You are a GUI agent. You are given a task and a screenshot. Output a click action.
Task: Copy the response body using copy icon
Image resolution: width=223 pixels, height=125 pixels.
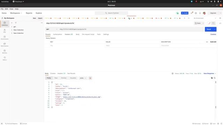coord(212,78)
